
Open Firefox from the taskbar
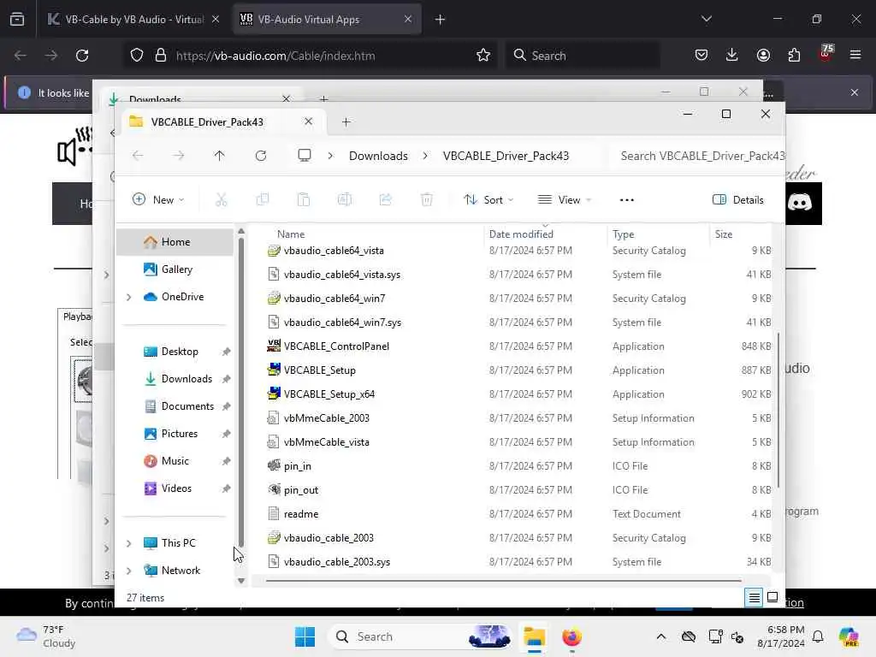(571, 636)
